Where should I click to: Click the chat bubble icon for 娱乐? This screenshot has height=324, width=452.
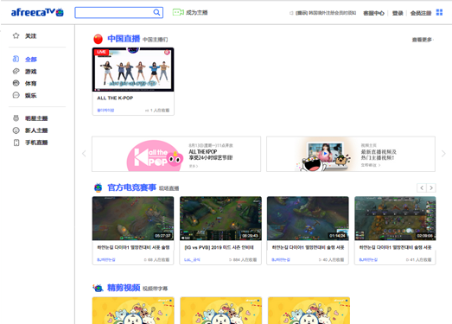point(16,95)
